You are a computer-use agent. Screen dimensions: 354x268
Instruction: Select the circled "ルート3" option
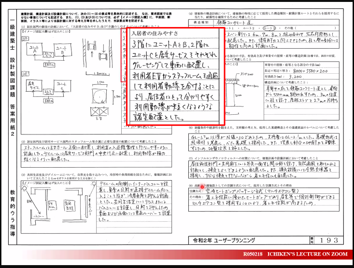[x=269, y=28]
